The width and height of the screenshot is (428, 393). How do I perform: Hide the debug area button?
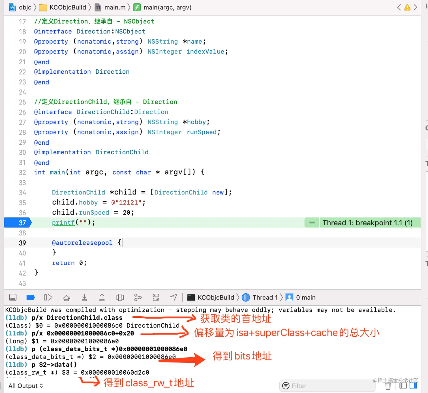[x=13, y=297]
